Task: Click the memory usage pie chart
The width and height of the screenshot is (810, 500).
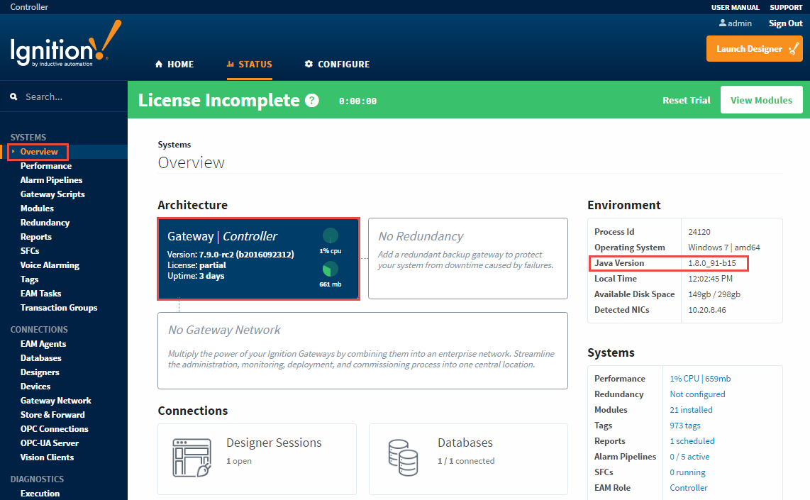Action: [330, 270]
